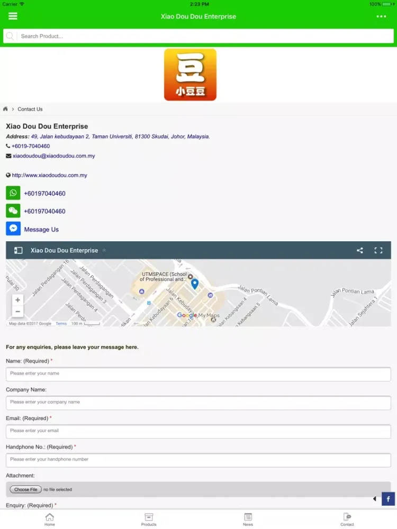Switch to the News tab
The height and width of the screenshot is (529, 397).
(x=248, y=519)
